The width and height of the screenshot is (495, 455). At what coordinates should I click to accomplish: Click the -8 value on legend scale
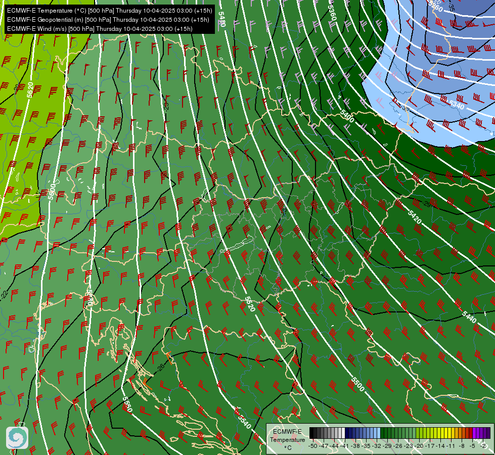(462, 446)
